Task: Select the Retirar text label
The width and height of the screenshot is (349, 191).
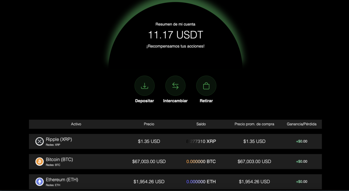Action: [x=206, y=101]
